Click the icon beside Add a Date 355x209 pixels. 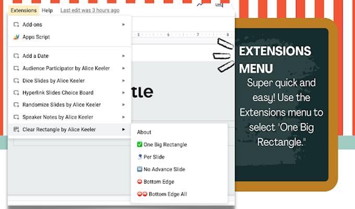(16, 56)
